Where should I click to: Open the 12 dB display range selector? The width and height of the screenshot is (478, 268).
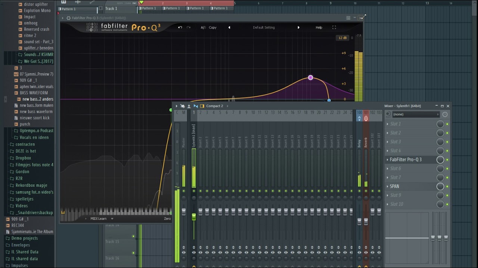342,38
